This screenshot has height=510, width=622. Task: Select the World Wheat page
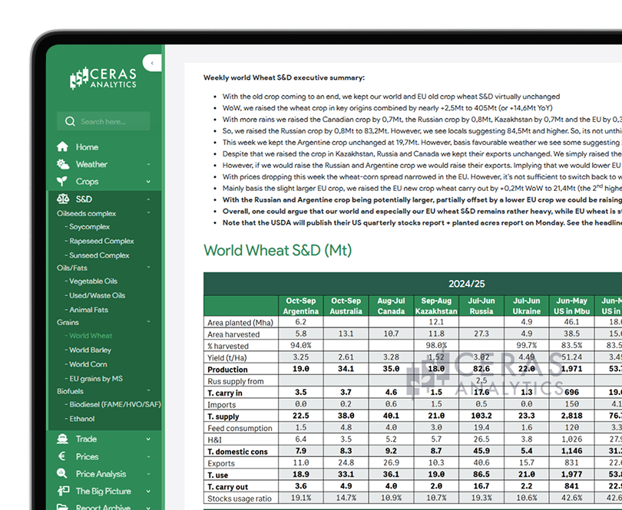pos(88,336)
